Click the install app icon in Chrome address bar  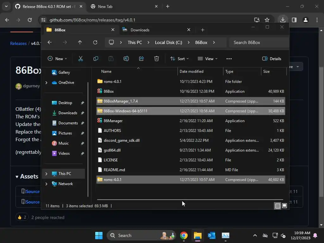click(257, 20)
